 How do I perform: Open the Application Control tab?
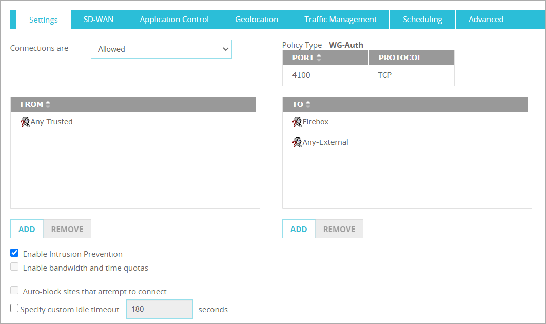click(x=174, y=20)
